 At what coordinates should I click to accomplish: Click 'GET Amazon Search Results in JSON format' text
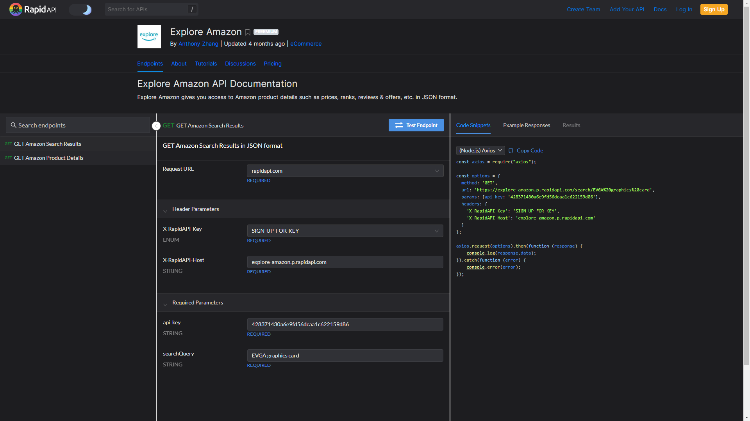[x=222, y=145]
